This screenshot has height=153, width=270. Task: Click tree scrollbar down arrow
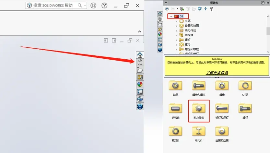[x=268, y=52]
